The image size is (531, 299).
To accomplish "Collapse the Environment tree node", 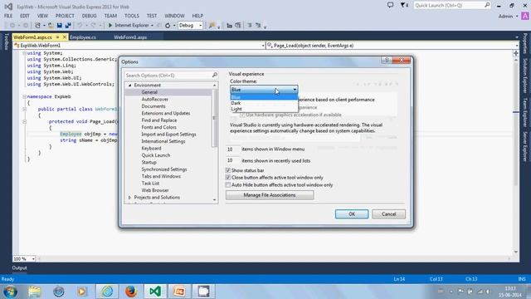I will 129,86.
